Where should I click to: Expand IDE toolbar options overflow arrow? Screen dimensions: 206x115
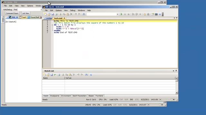(163, 14)
